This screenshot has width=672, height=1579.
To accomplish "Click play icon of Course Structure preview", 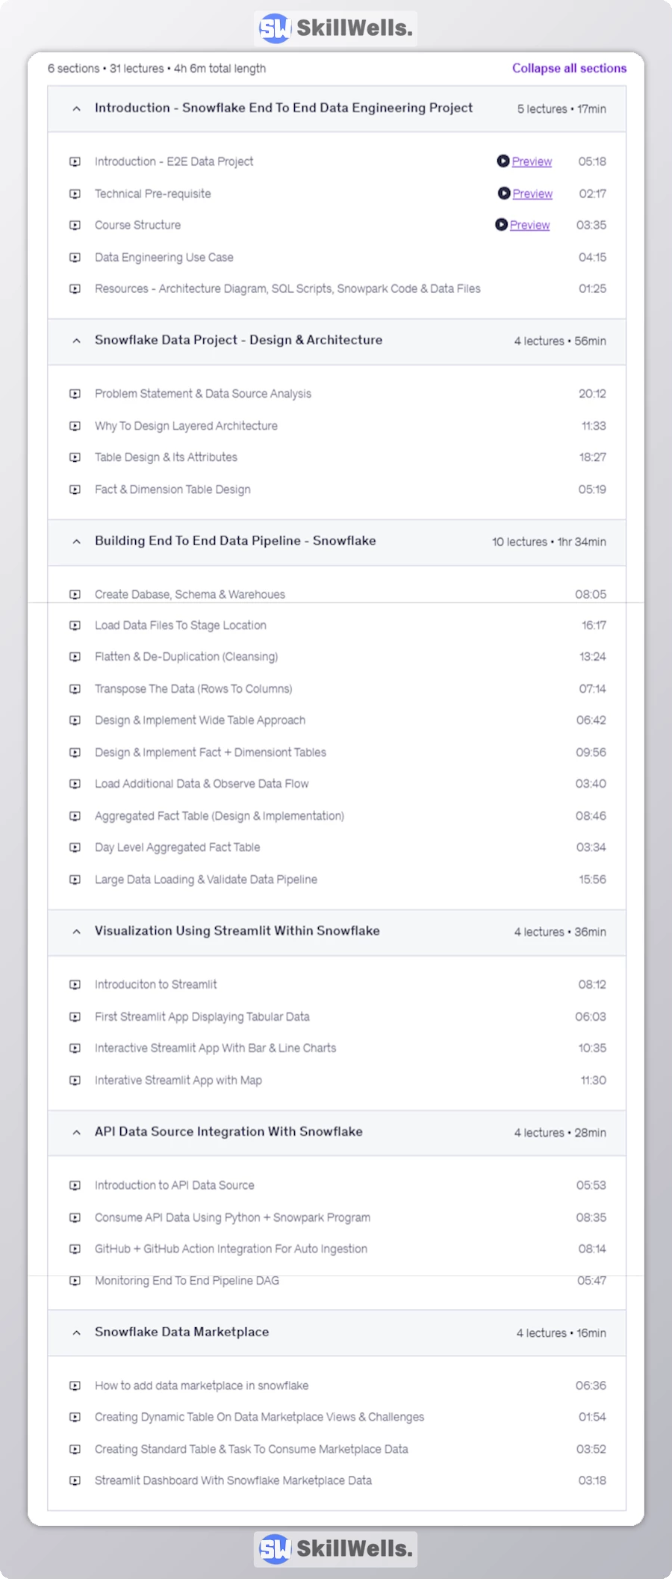I will click(502, 224).
